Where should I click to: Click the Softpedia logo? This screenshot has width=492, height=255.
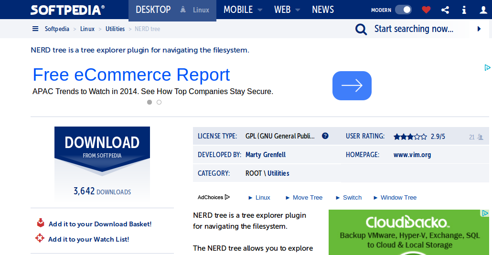67,10
